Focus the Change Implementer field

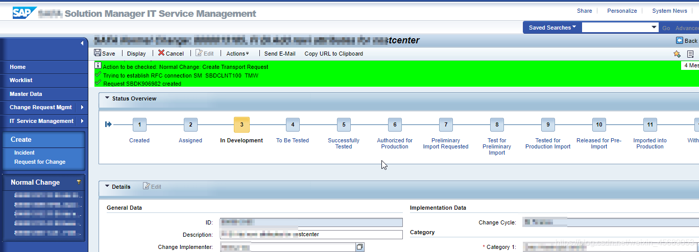pos(288,247)
